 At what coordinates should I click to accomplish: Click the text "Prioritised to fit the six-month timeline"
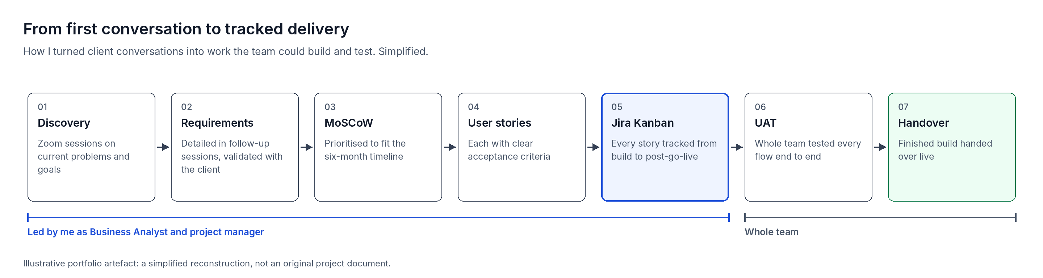(365, 150)
